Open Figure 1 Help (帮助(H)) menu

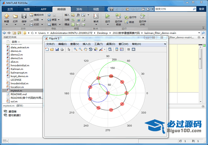pyautogui.click(x=136, y=44)
